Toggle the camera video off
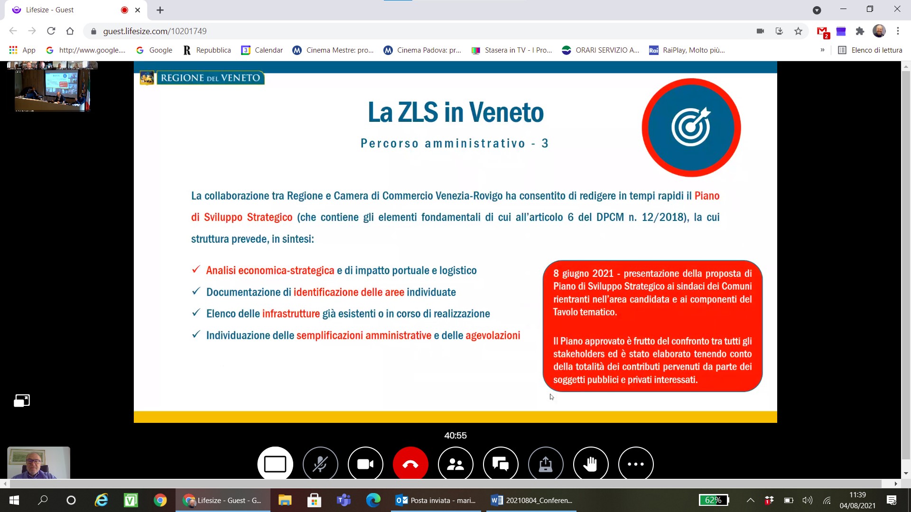Viewport: 911px width, 512px height. tap(365, 464)
